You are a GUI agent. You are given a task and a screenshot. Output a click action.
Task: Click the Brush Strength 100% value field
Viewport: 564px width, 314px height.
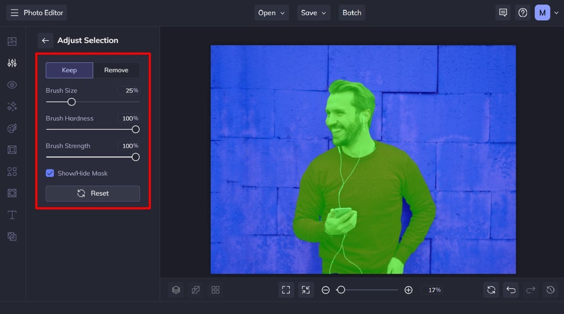[129, 146]
